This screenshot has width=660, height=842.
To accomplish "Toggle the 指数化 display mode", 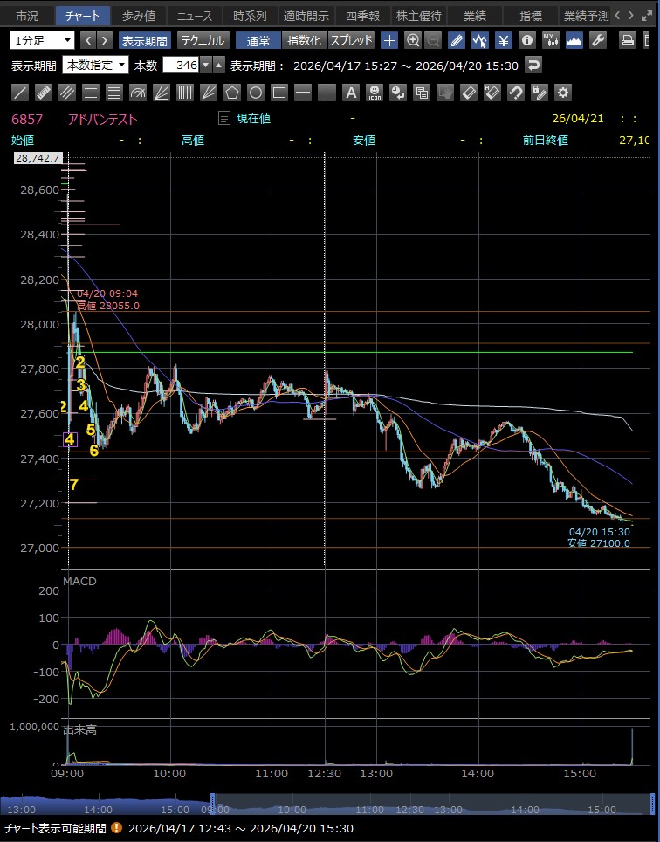I will coord(304,40).
